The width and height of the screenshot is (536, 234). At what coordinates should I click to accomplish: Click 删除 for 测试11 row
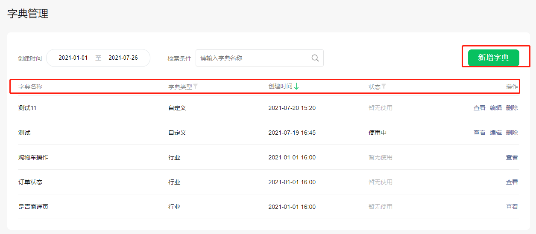512,108
